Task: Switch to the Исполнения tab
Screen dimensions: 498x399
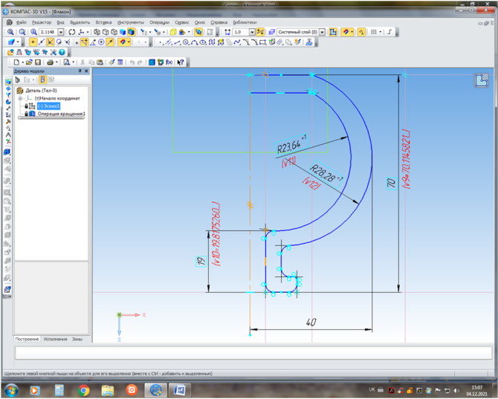Action: tap(55, 340)
